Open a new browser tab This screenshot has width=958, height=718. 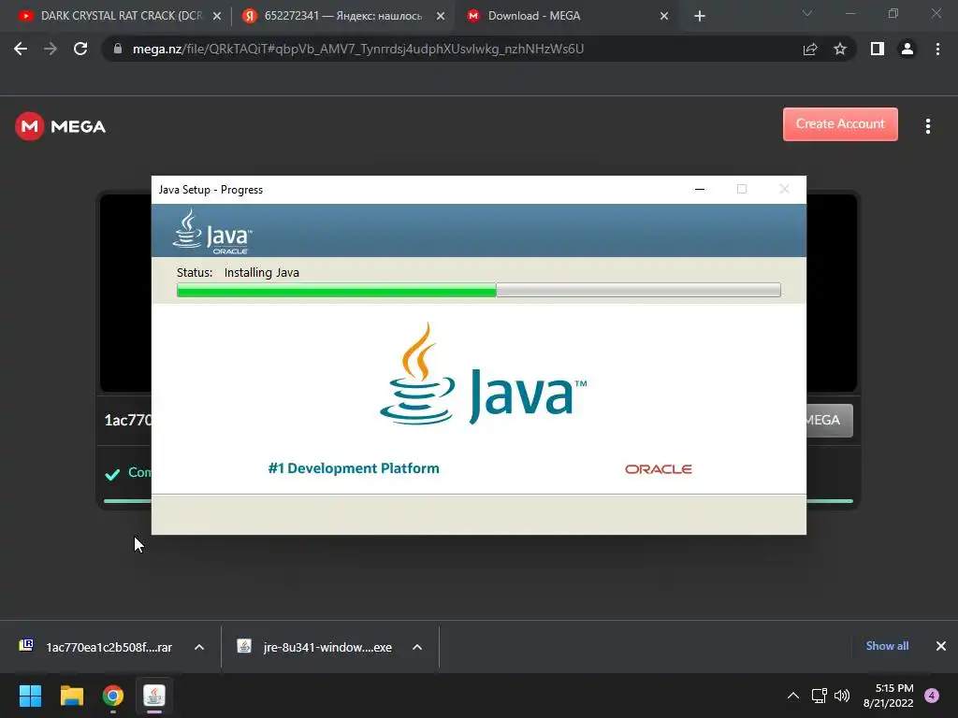click(x=700, y=16)
